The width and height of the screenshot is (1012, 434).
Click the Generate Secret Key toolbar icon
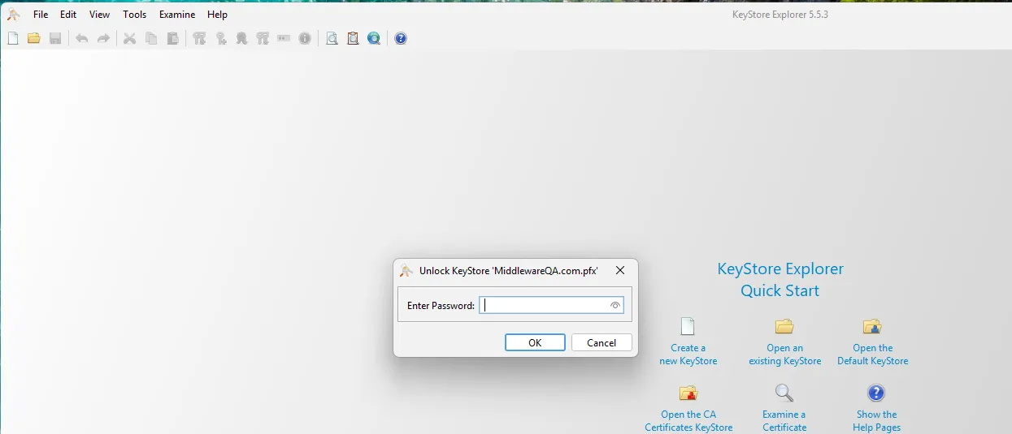pos(220,38)
